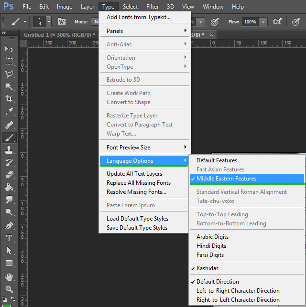This screenshot has width=306, height=307.
Task: Select the Crop tool
Action: 9,98
